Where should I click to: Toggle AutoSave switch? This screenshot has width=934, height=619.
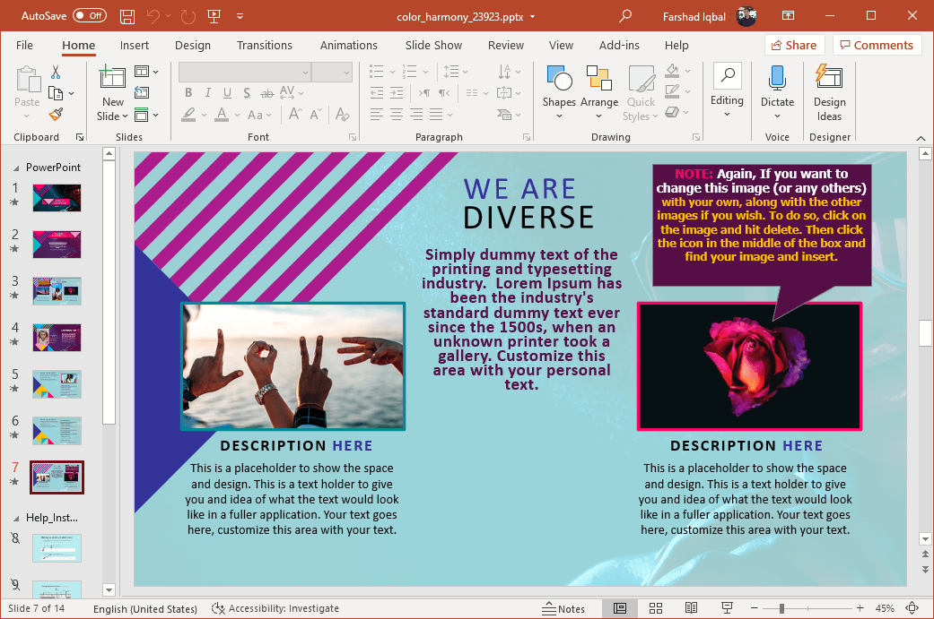tap(89, 16)
